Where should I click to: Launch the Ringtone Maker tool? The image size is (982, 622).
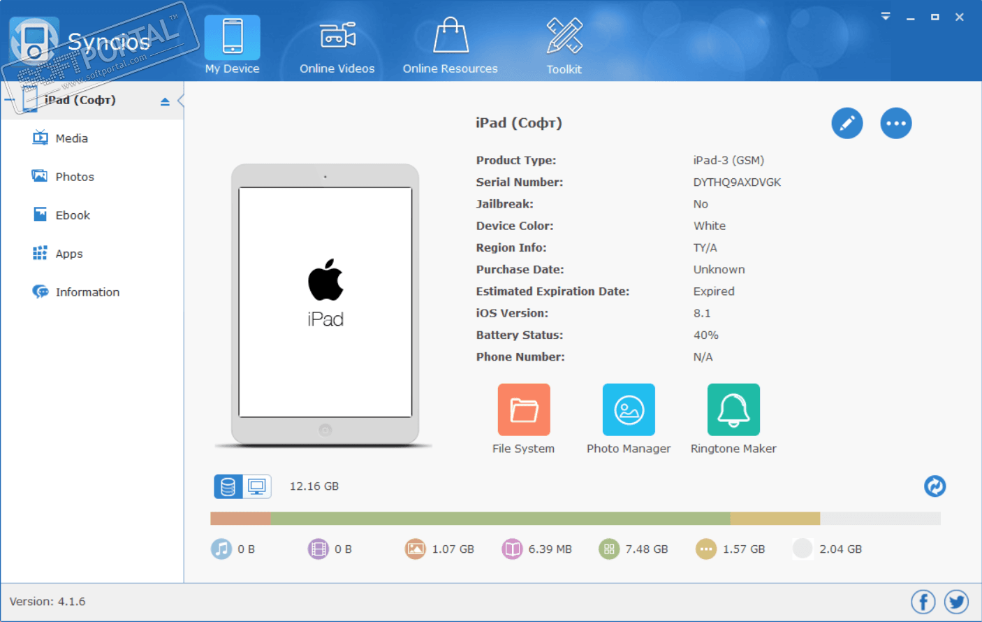733,419
